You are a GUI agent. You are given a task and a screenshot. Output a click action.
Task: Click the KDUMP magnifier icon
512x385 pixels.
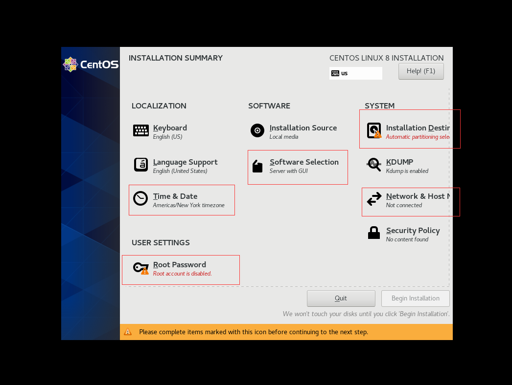pos(374,165)
